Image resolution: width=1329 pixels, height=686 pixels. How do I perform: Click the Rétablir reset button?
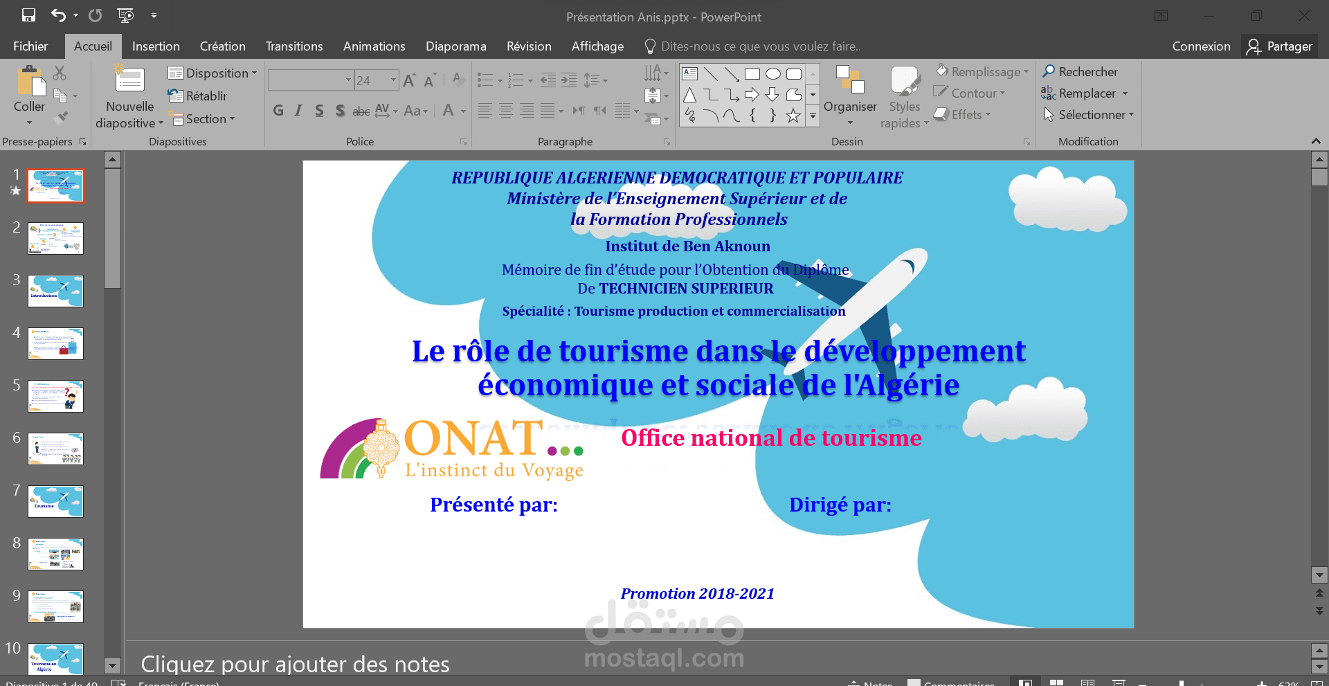pyautogui.click(x=198, y=96)
